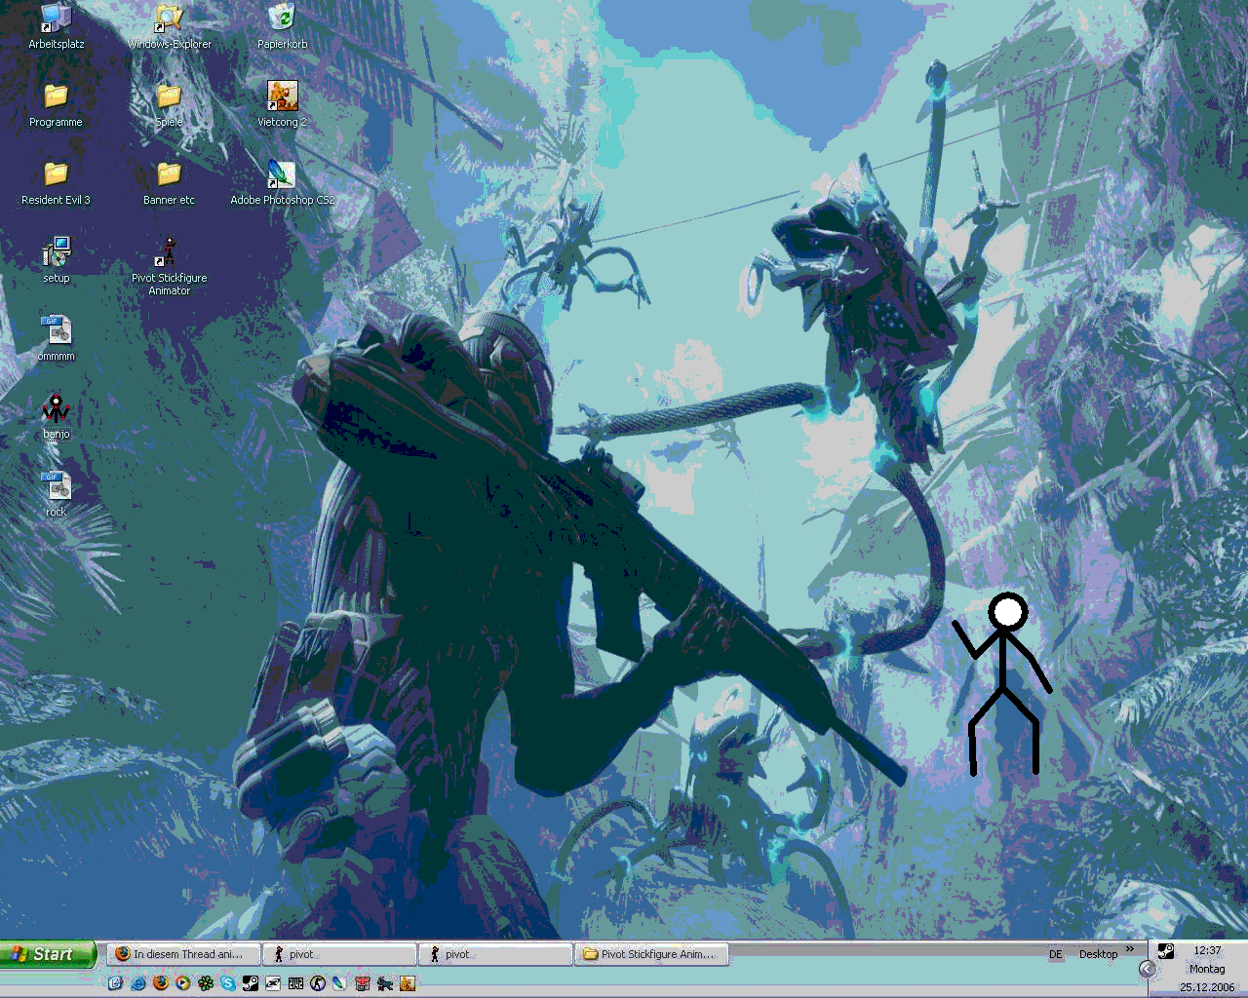Launch the Pivot Stickfigure Animator shortcut
Viewport: 1248px width, 998px height.
coord(169,265)
